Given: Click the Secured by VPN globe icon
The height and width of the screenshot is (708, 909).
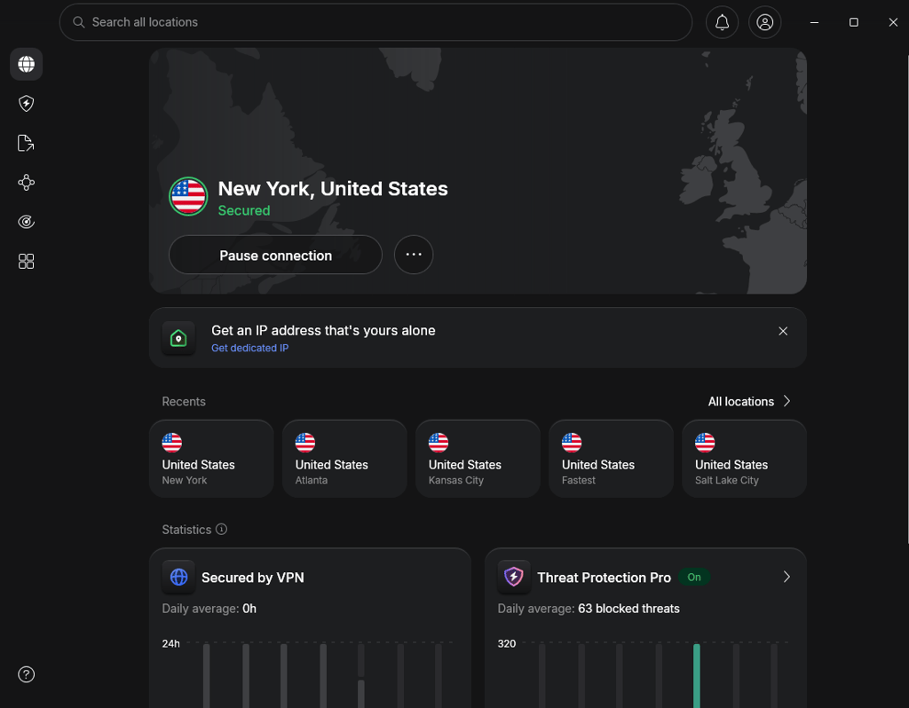Looking at the screenshot, I should [178, 577].
